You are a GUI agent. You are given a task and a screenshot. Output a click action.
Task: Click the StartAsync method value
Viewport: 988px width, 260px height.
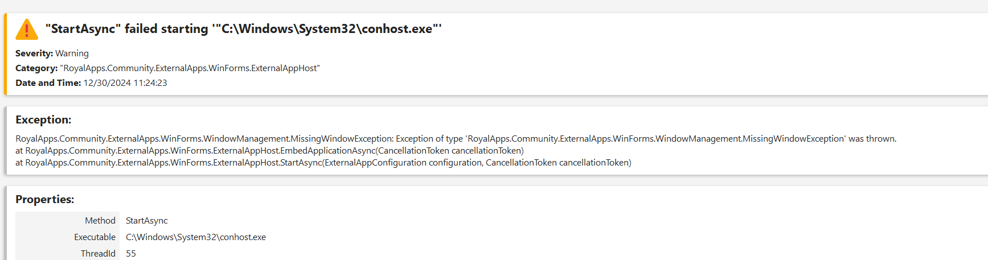(x=147, y=221)
